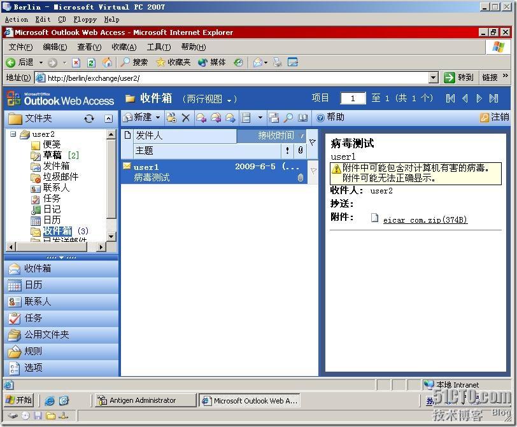Launch Internet Explorer from quick launch
Screen dimensions: 517x427
[x=50, y=401]
